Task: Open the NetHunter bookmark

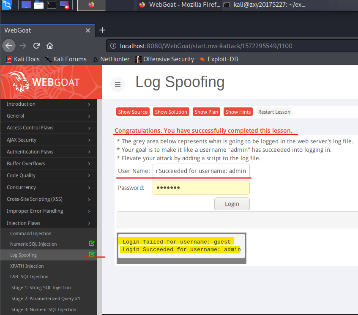Action: pyautogui.click(x=111, y=59)
